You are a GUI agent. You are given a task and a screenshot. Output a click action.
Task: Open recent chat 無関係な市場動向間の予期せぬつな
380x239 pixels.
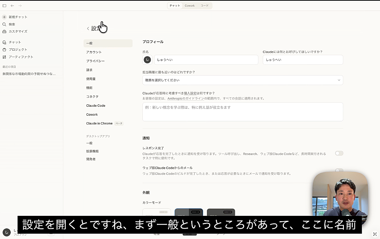[29, 74]
